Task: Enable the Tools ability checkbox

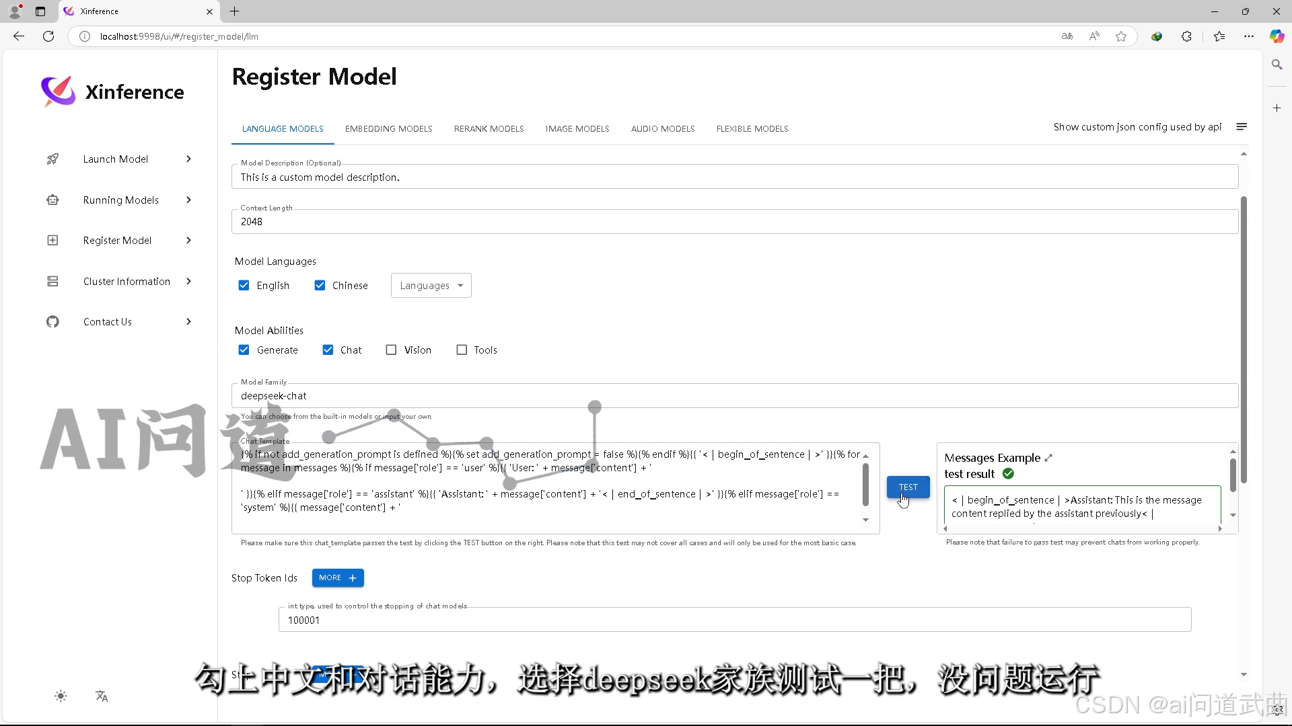Action: tap(462, 350)
